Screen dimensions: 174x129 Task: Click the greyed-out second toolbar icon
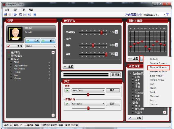point(10,15)
